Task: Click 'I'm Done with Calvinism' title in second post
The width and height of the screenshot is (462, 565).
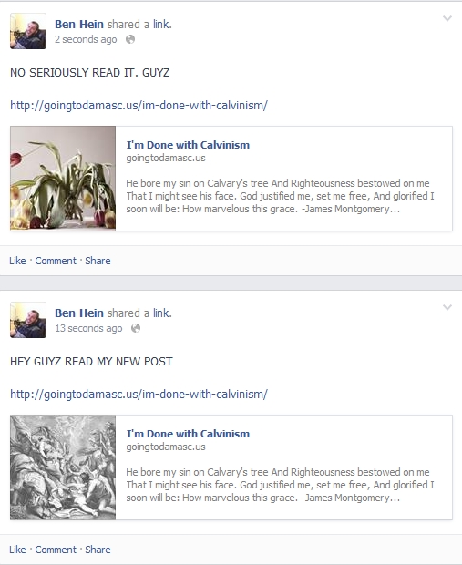Action: pos(188,434)
